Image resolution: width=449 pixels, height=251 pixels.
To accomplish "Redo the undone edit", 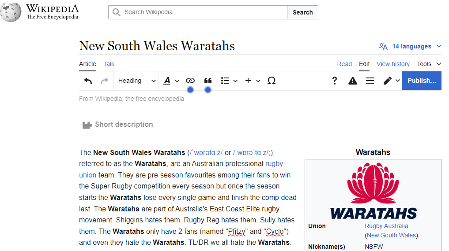I will coord(105,81).
